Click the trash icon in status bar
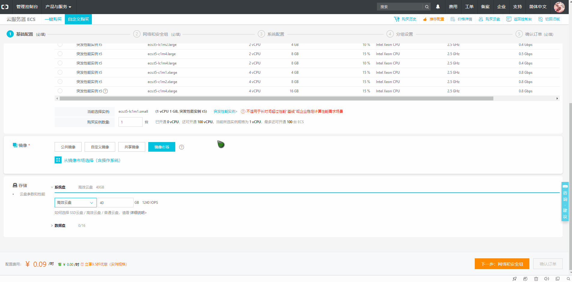Screen dimensions: 572x282 [x=536, y=279]
